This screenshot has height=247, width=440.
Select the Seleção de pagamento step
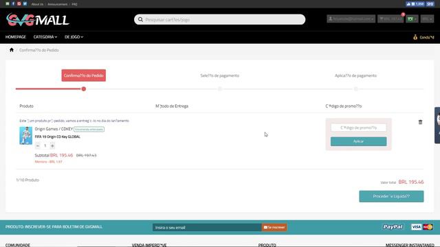click(x=220, y=75)
